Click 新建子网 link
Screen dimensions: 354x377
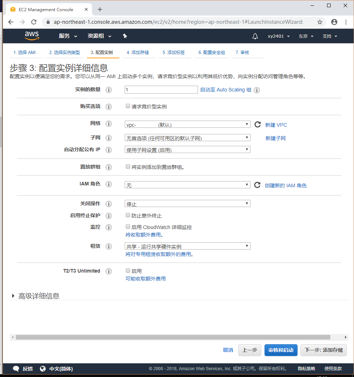pos(276,138)
